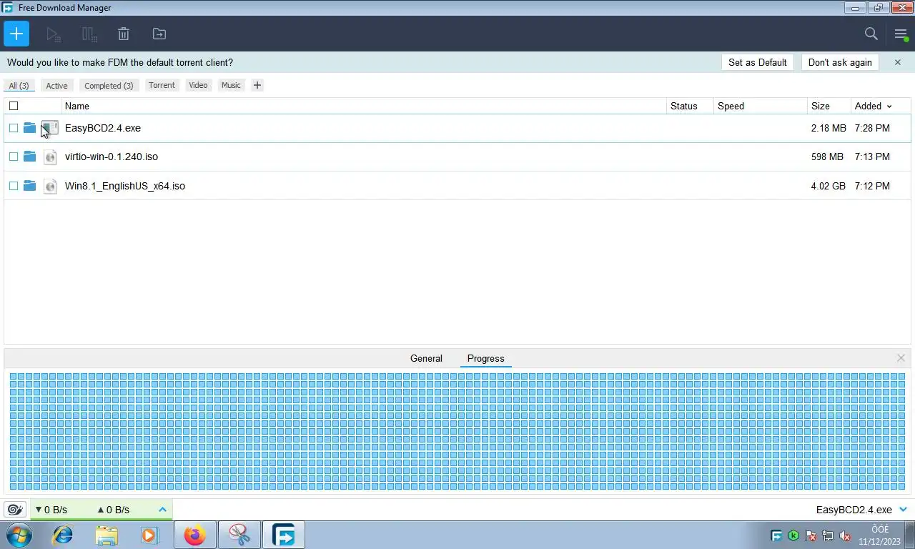Screen dimensions: 915x549
Task: Click the blue plus add download button
Action: (16, 34)
